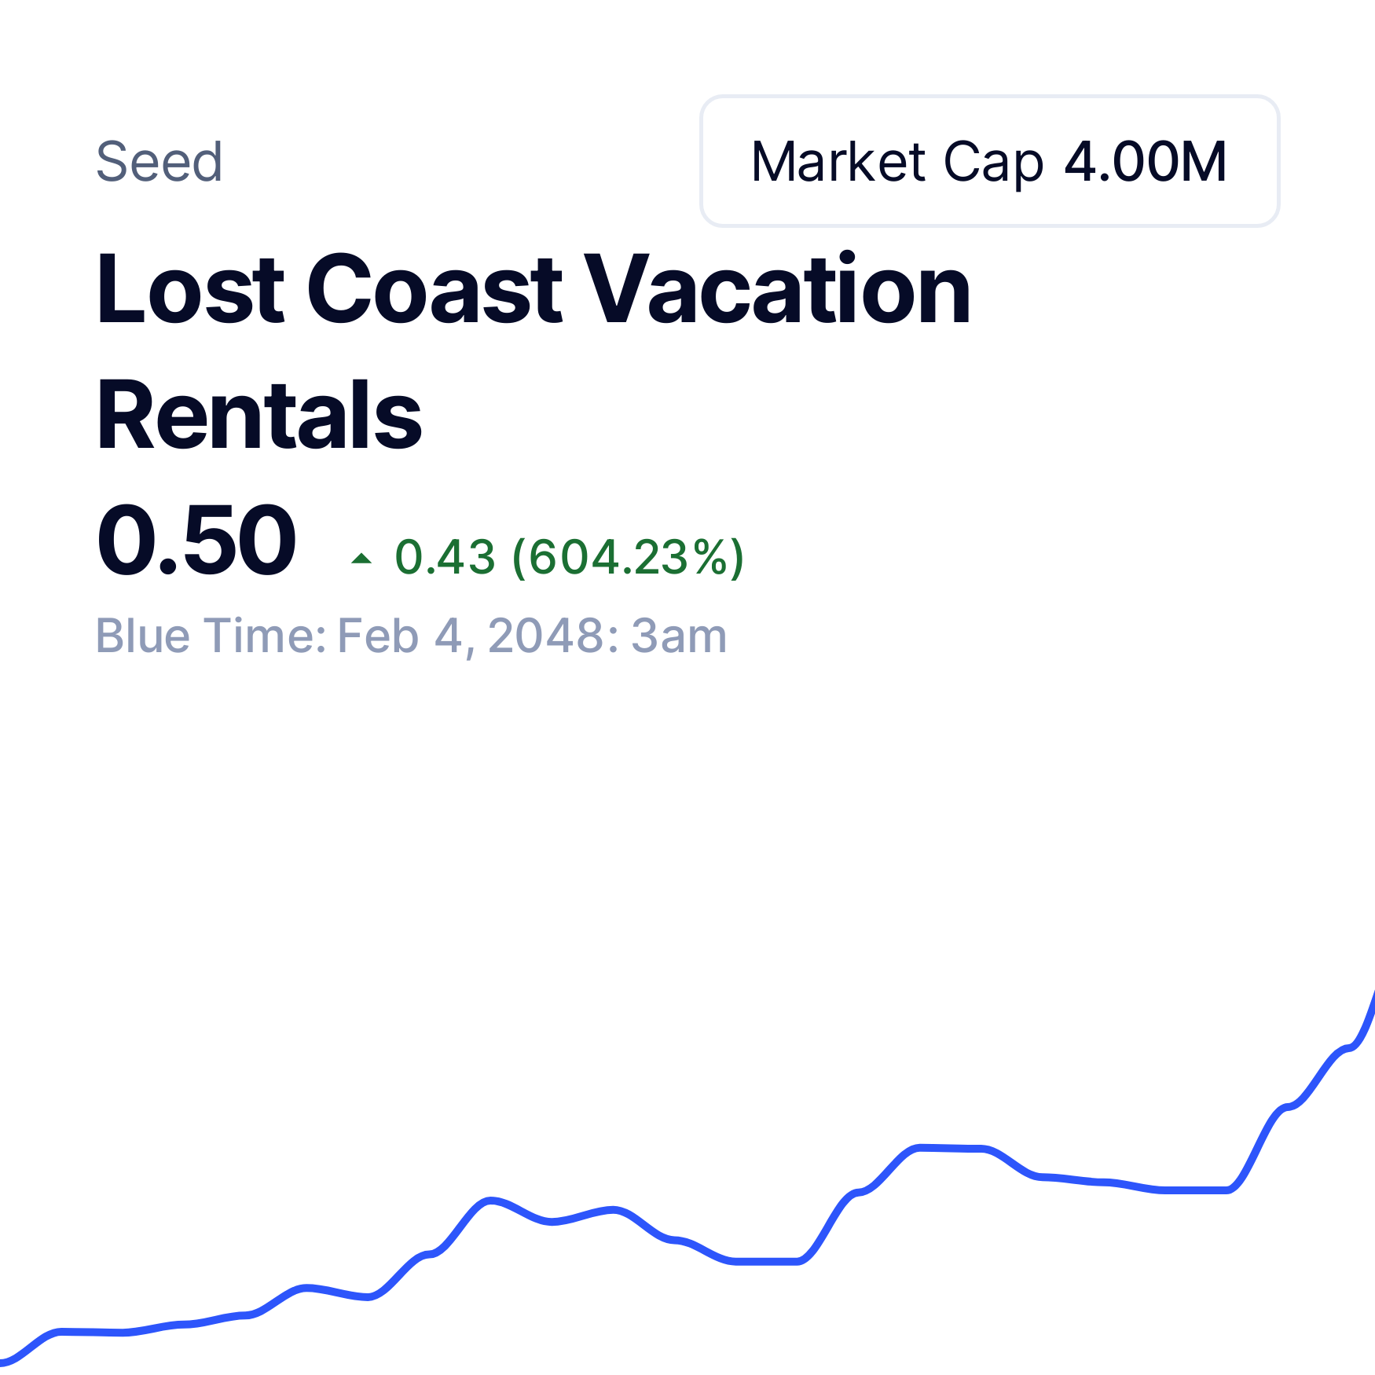The height and width of the screenshot is (1375, 1375).
Task: Click the chart line's starting point
Action: click(5, 1360)
